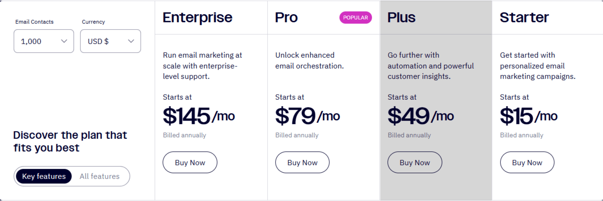This screenshot has width=603, height=201.
Task: Click the 1,000 contacts value field
Action: coord(31,41)
